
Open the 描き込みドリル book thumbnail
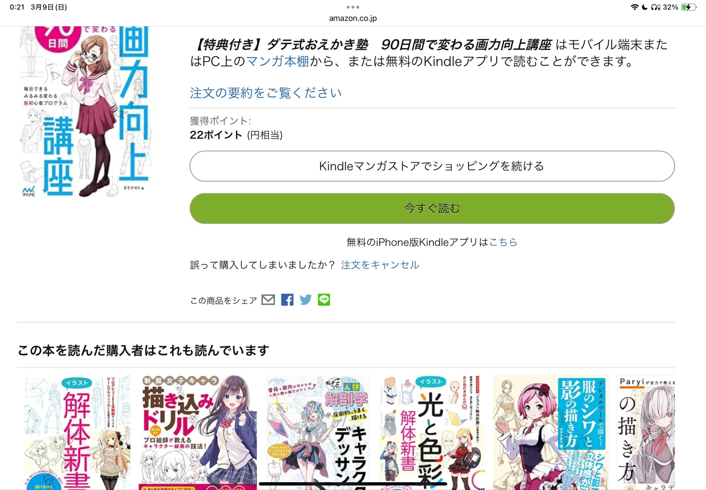(198, 432)
